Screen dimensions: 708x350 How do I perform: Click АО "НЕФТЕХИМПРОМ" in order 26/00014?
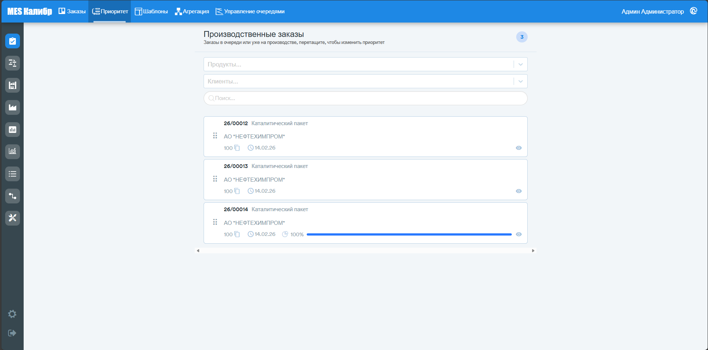coord(254,223)
